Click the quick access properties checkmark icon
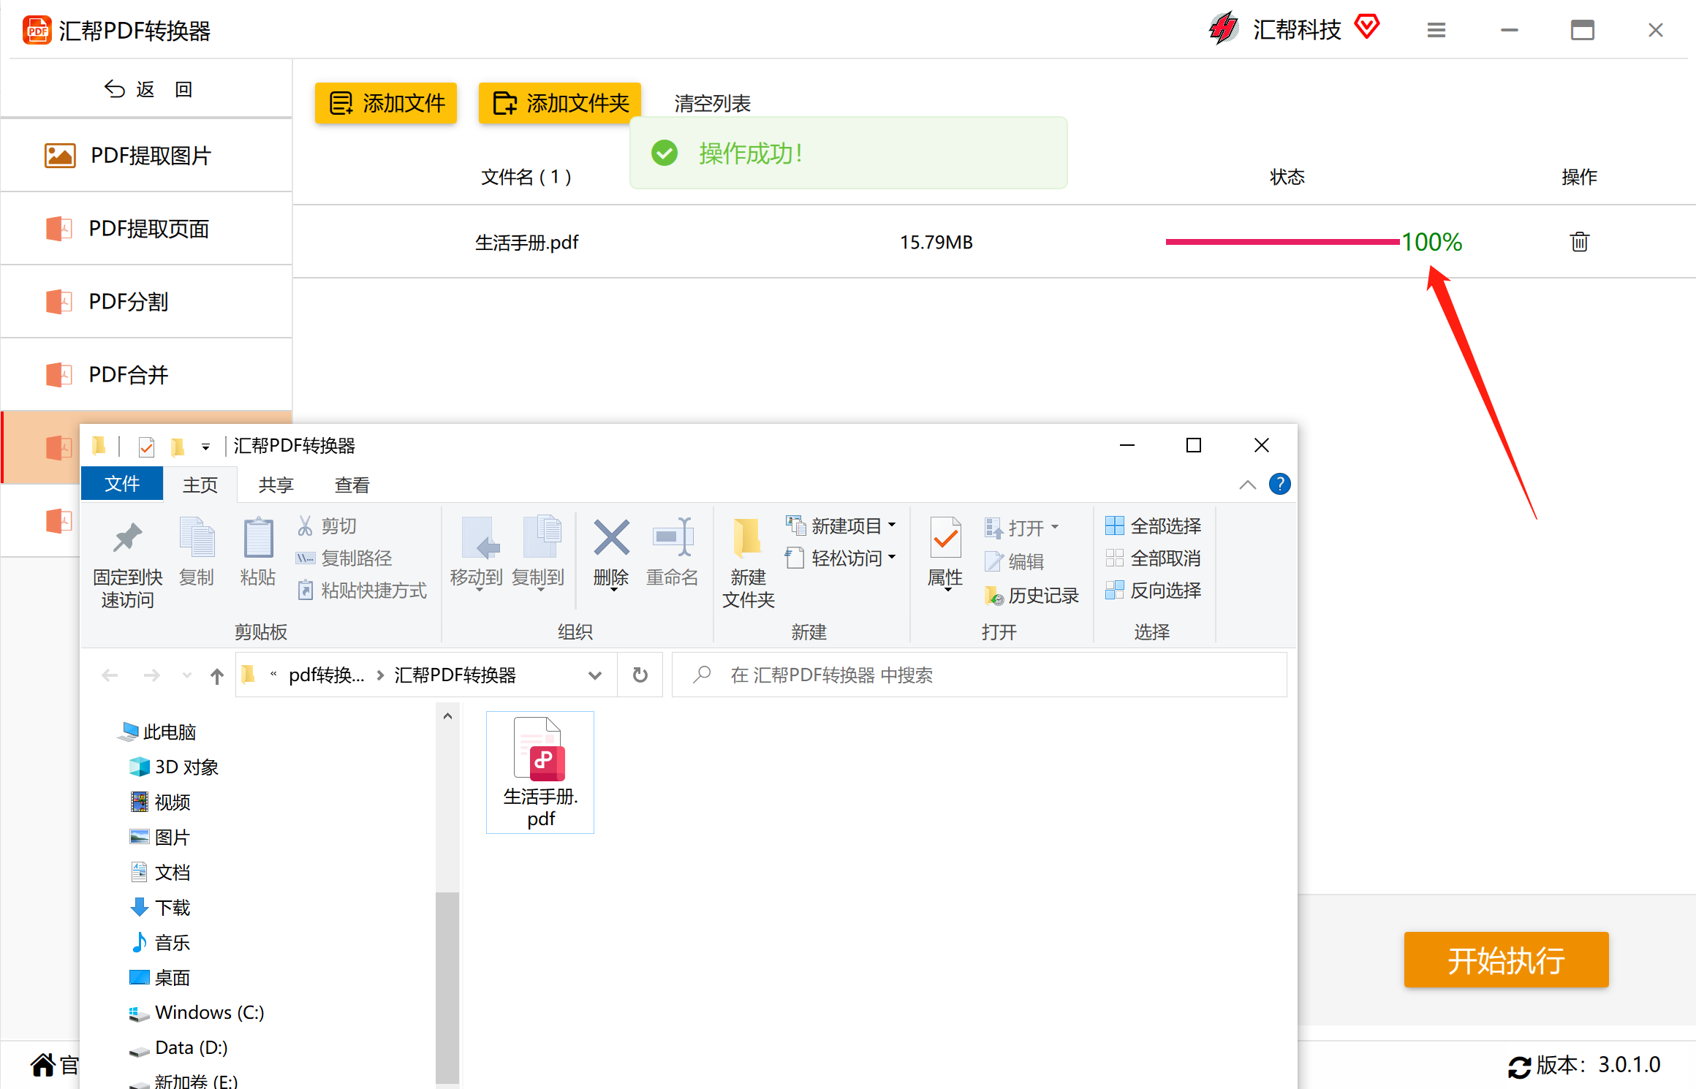This screenshot has width=1696, height=1089. (x=146, y=446)
